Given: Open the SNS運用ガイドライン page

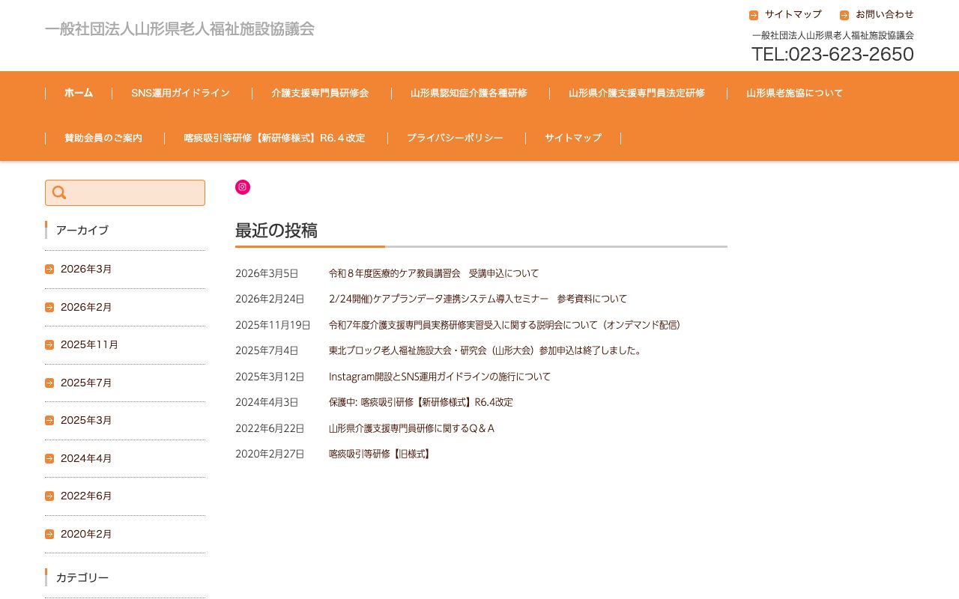Looking at the screenshot, I should point(181,93).
